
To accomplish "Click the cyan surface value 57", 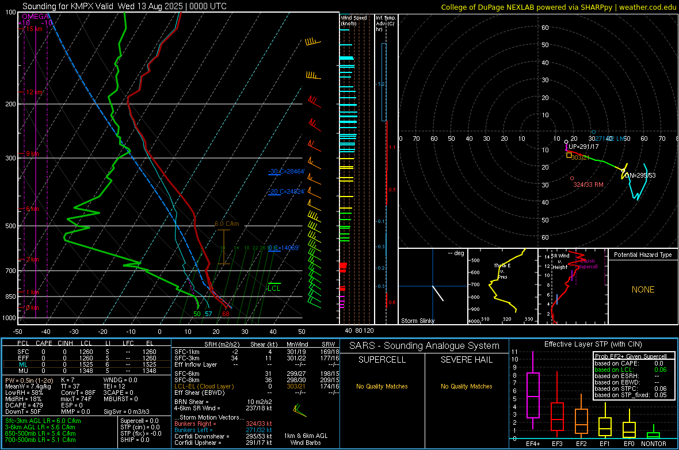I will (208, 314).
